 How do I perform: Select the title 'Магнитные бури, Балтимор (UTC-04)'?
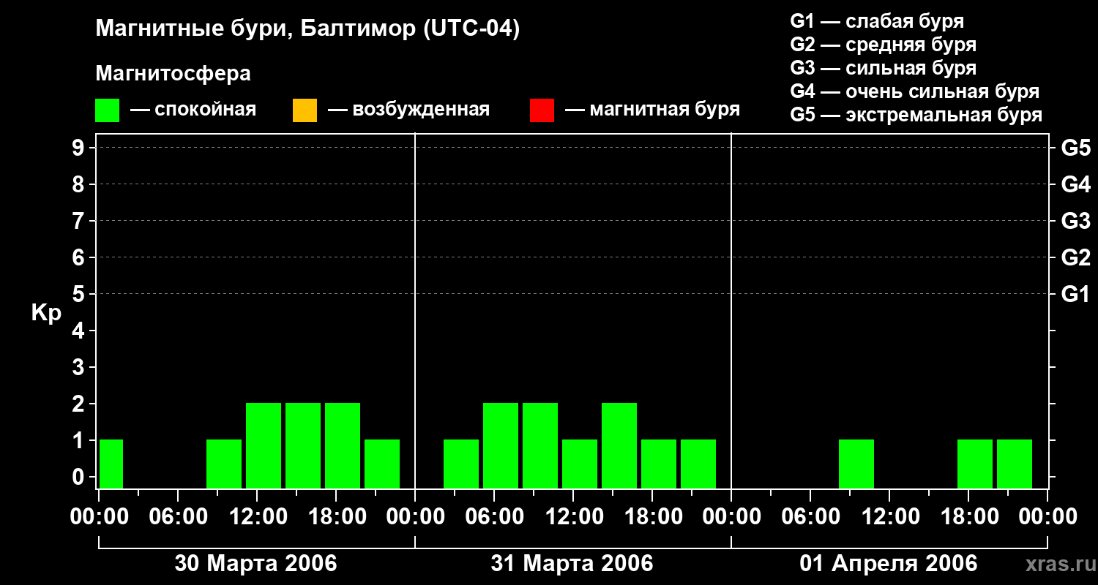(307, 29)
